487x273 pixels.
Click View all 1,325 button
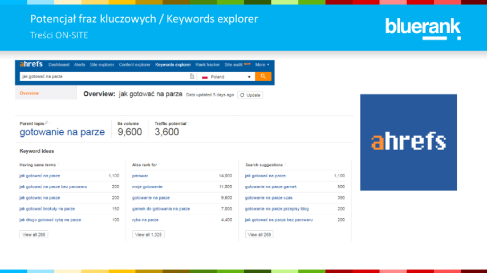(x=148, y=234)
